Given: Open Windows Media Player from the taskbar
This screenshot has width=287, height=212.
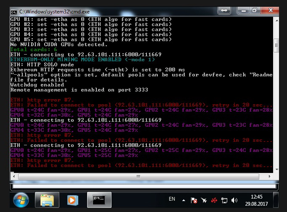Looking at the screenshot, I should click(x=72, y=200).
